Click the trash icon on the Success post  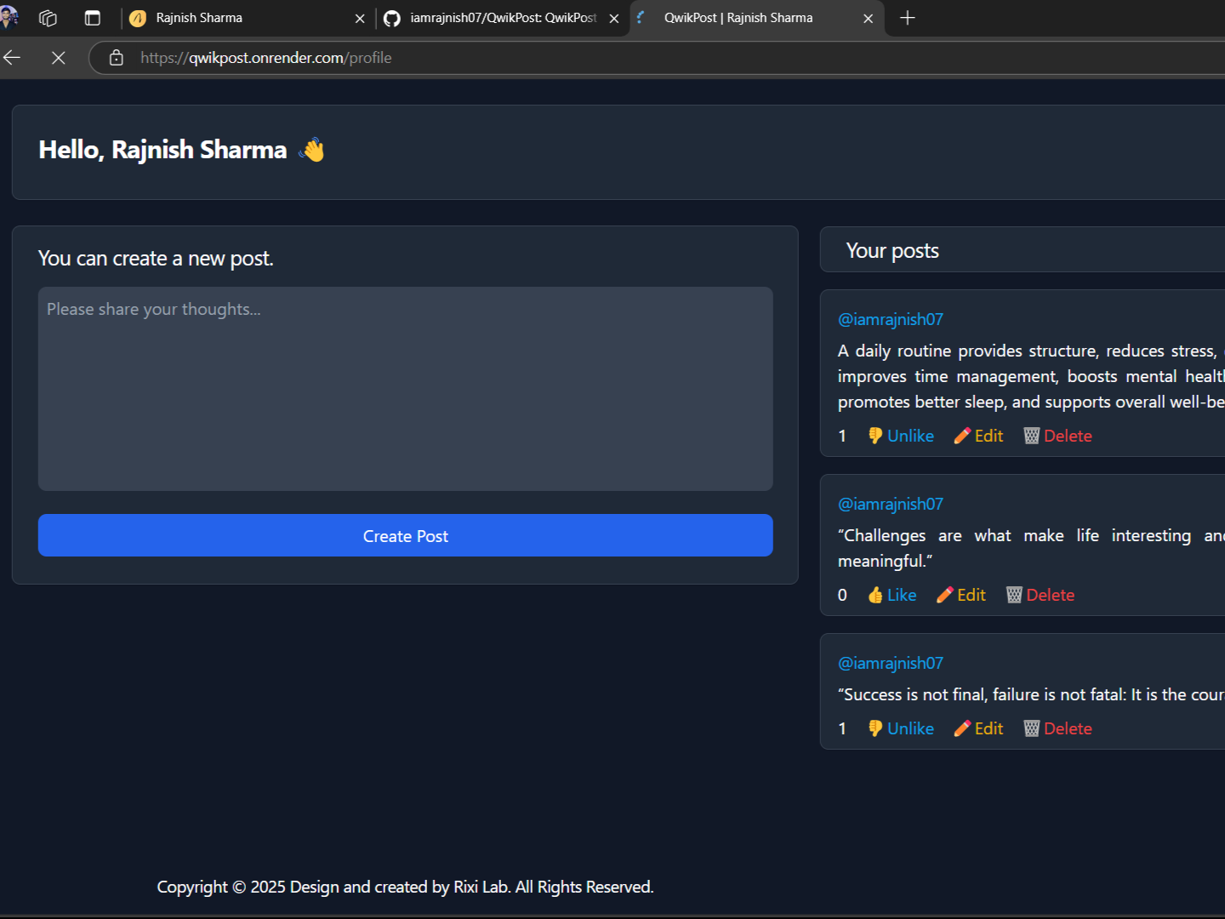point(1031,728)
